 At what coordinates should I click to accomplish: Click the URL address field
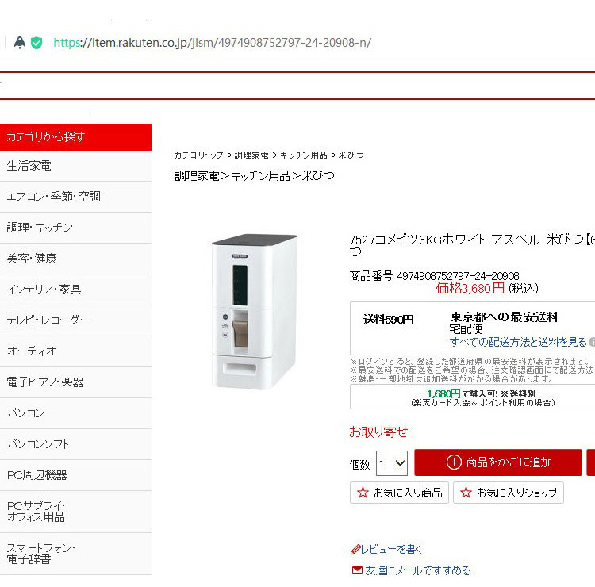coord(212,43)
